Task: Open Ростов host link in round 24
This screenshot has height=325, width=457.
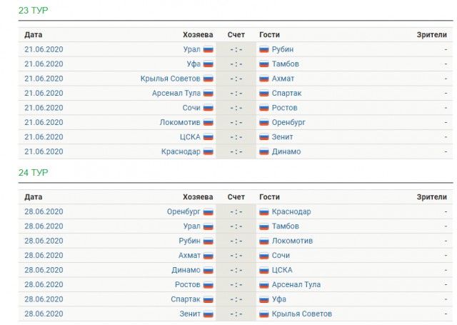Action: coord(187,284)
